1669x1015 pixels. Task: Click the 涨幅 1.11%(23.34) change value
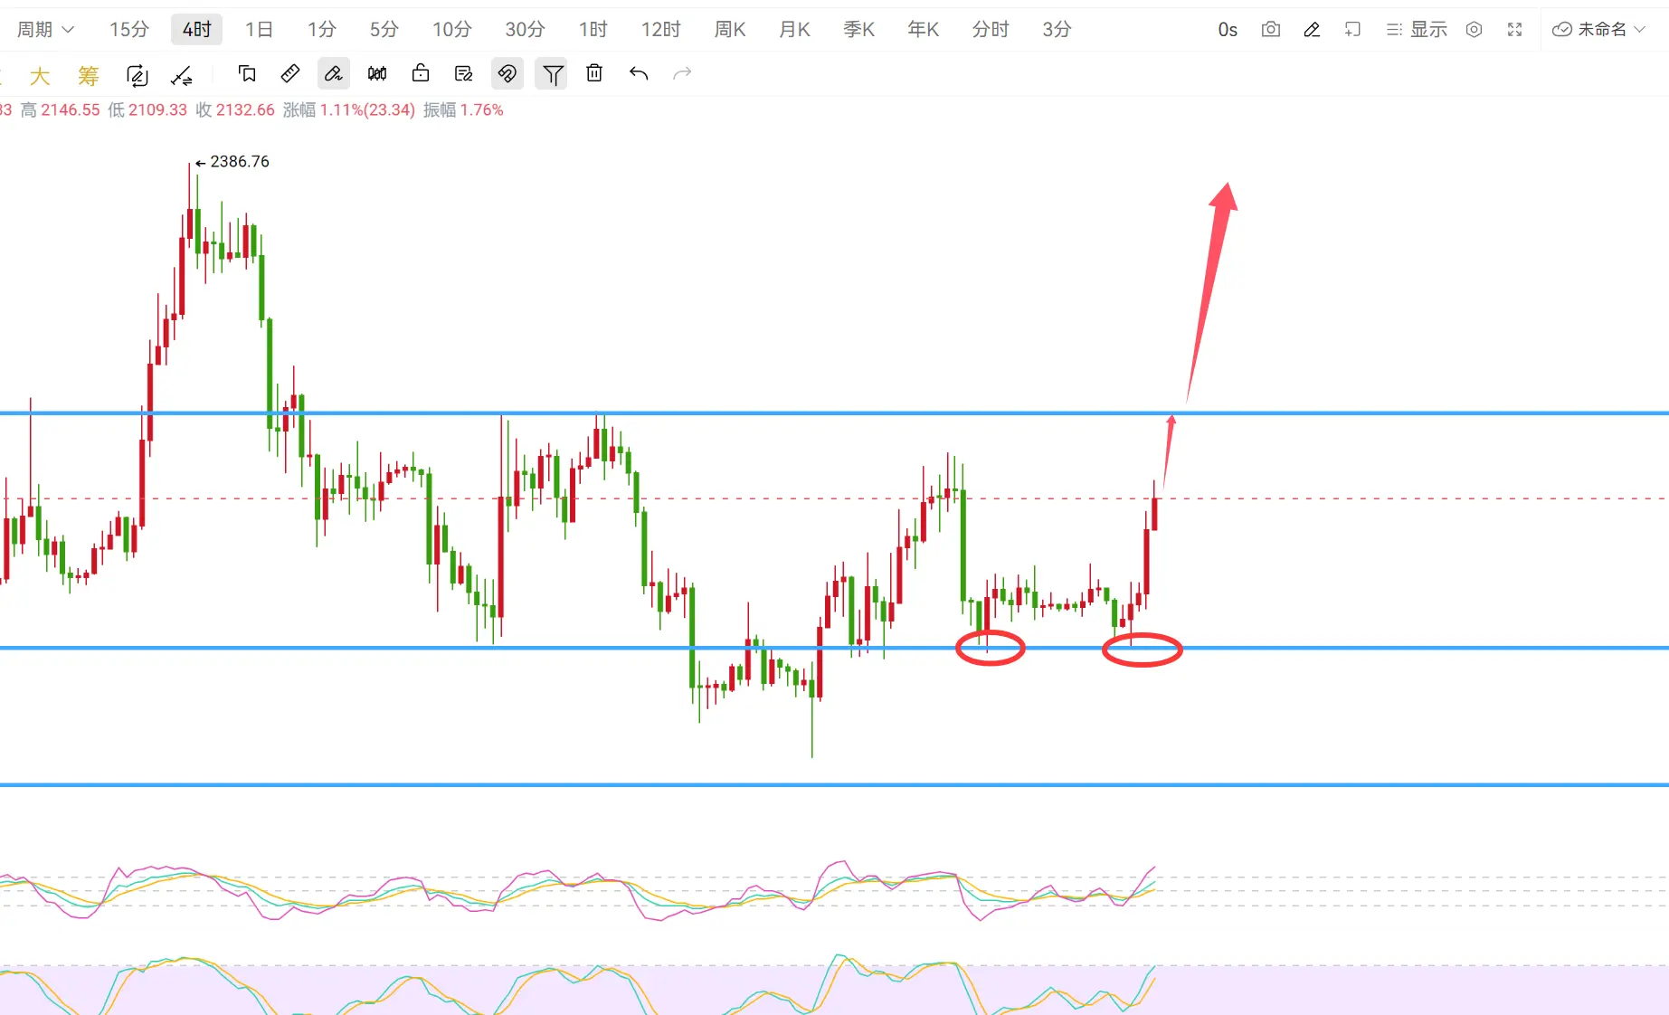coord(349,110)
